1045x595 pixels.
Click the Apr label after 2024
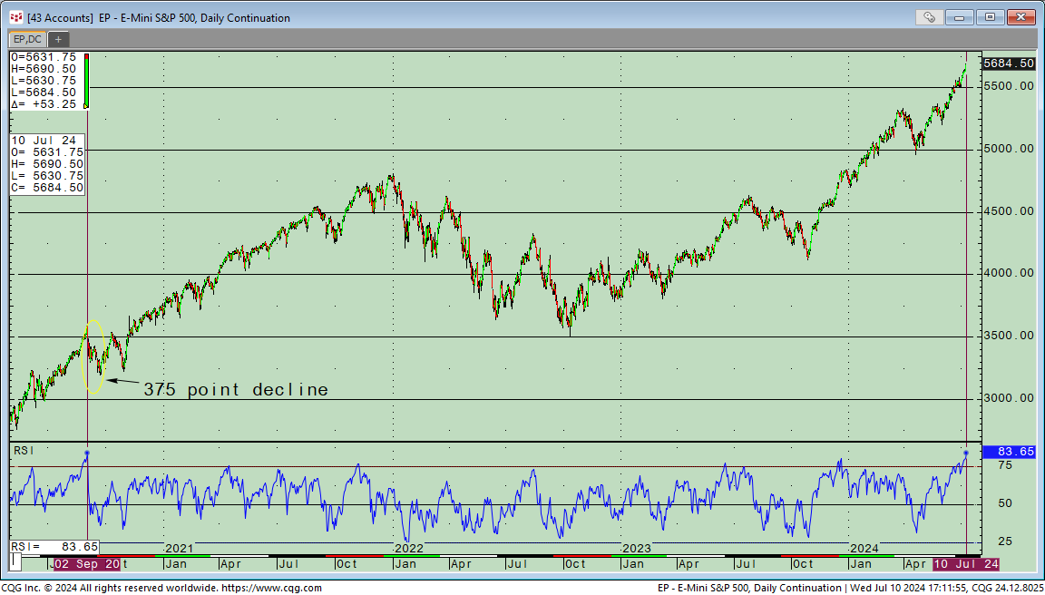click(x=915, y=564)
